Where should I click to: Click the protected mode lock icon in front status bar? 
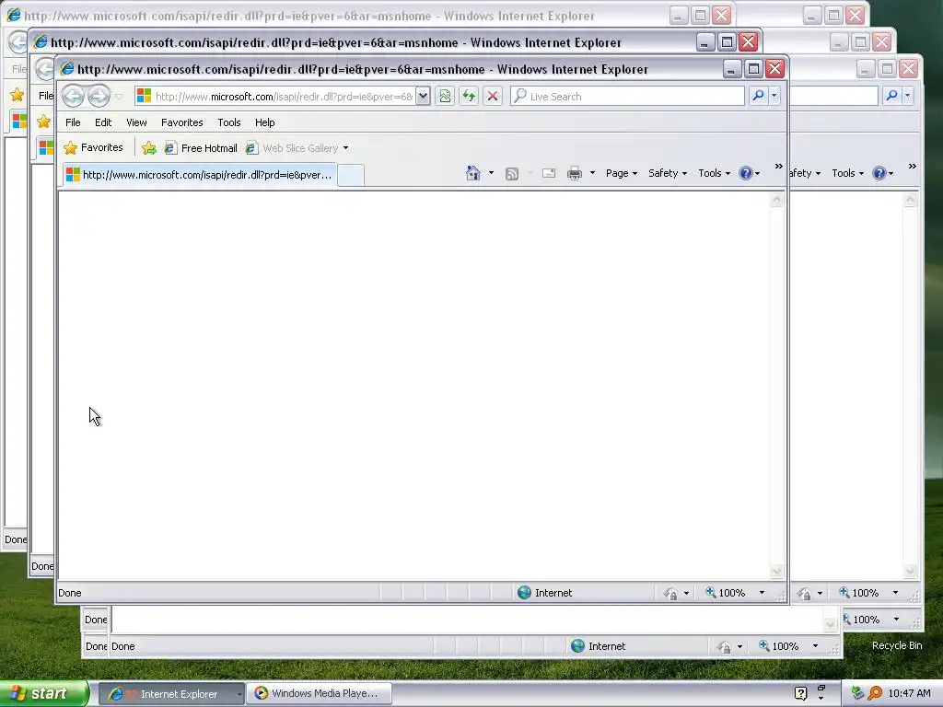coord(670,594)
